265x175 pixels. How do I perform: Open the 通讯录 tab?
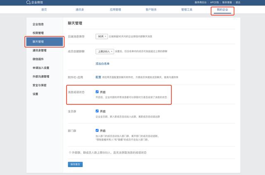[81, 9]
